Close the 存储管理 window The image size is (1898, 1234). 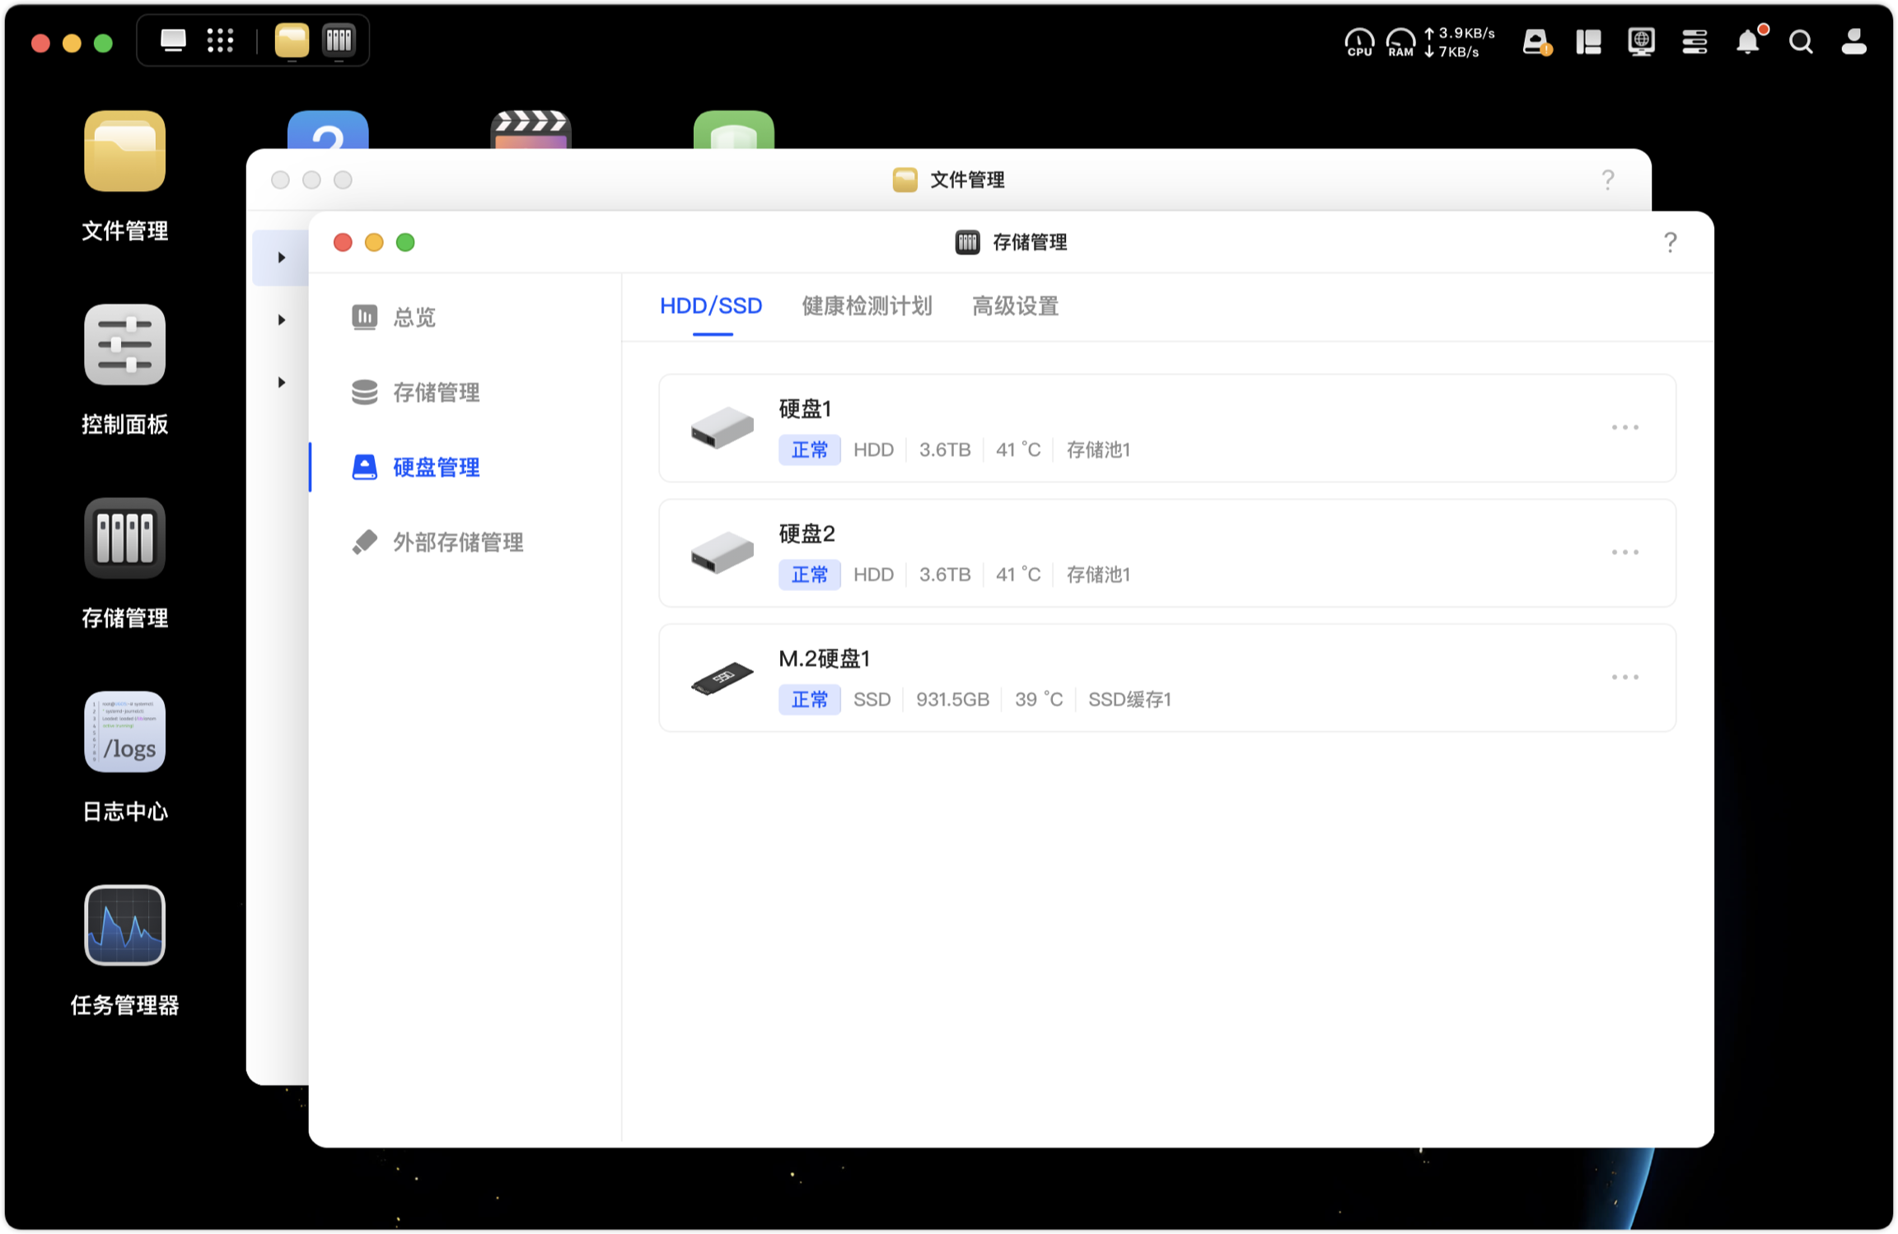click(x=343, y=242)
